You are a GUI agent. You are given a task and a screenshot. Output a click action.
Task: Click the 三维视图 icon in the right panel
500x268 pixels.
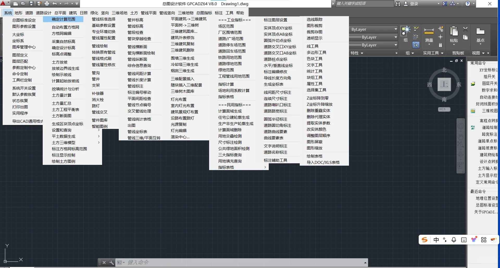[473, 111]
